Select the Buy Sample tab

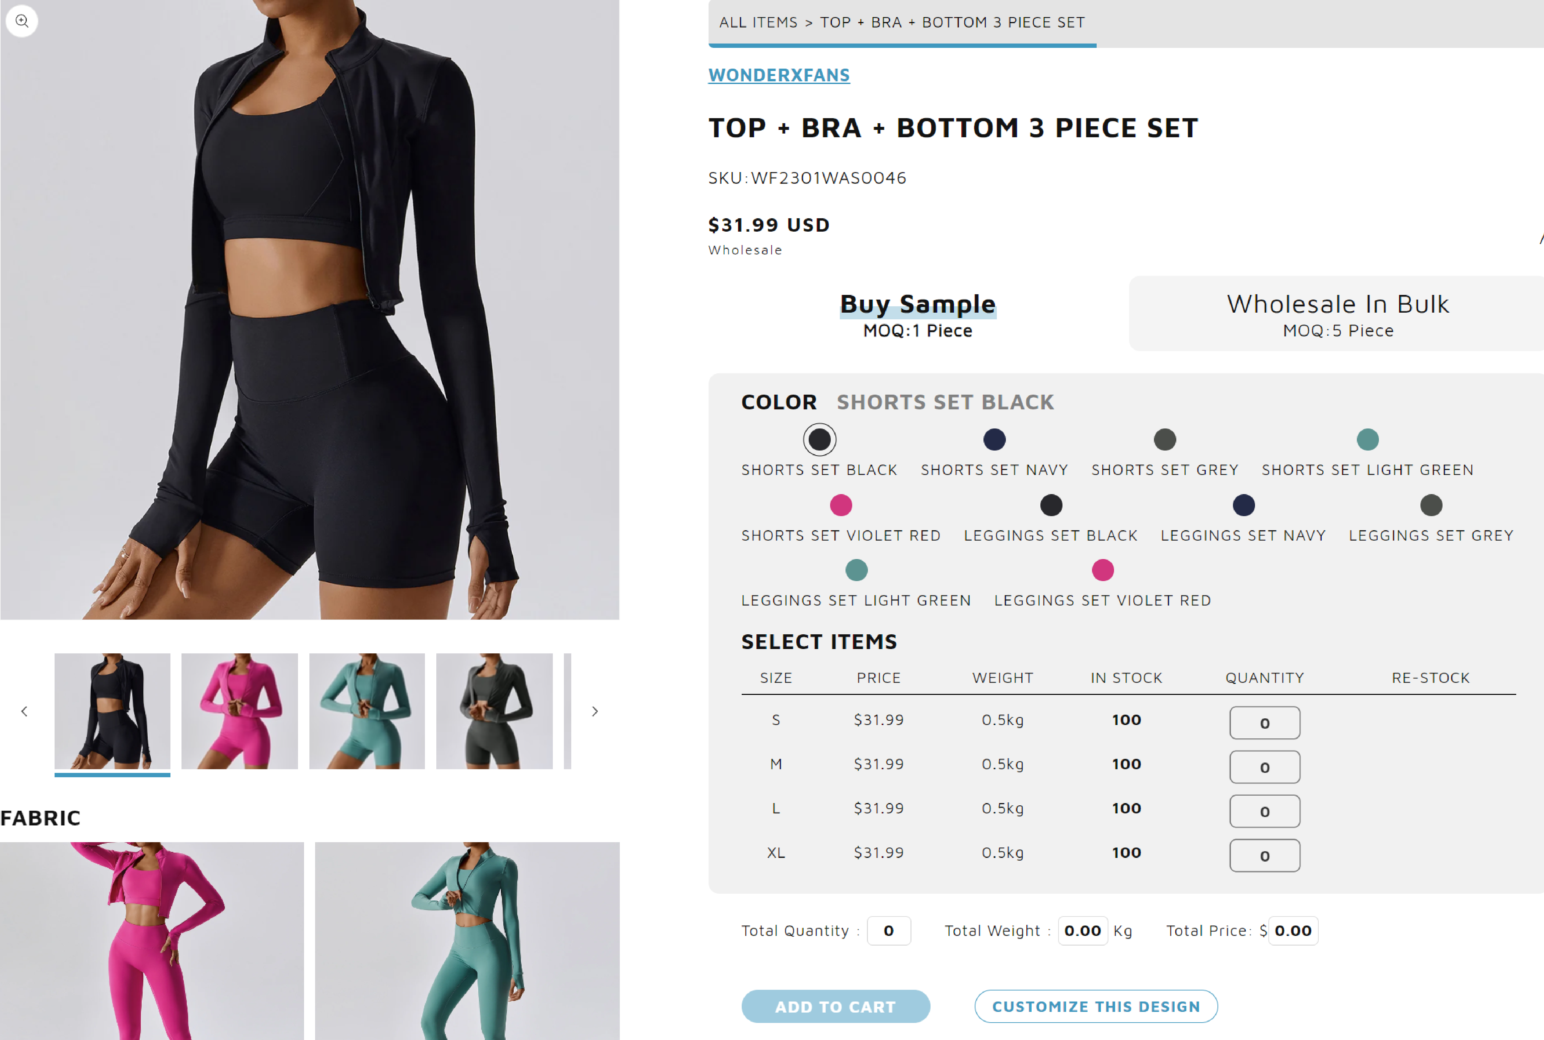(x=918, y=314)
